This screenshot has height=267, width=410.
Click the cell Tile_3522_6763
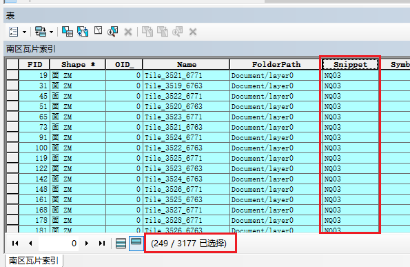[186, 148]
